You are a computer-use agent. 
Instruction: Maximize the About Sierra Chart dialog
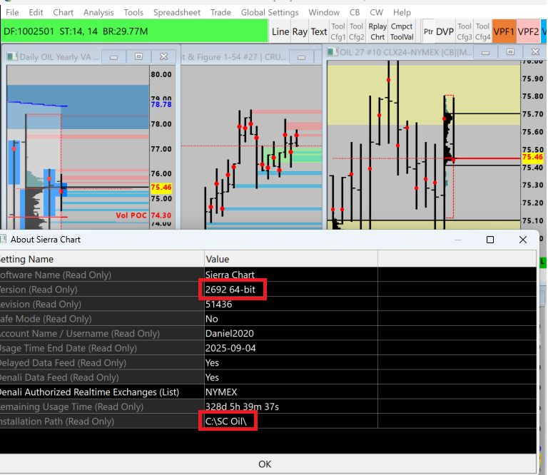[x=490, y=240]
